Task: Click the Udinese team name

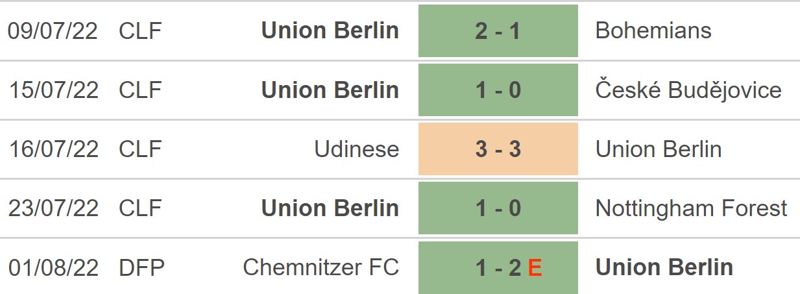Action: tap(356, 149)
